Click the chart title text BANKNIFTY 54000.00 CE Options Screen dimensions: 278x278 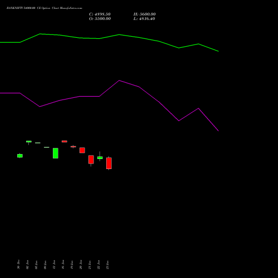click(28, 8)
